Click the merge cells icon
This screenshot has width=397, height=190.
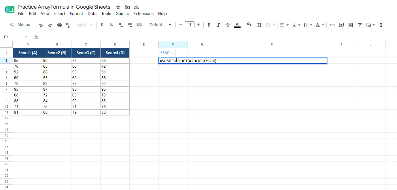click(268, 25)
